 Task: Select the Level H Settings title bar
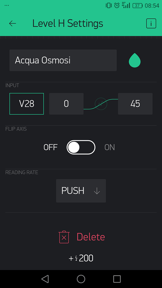tap(67, 23)
